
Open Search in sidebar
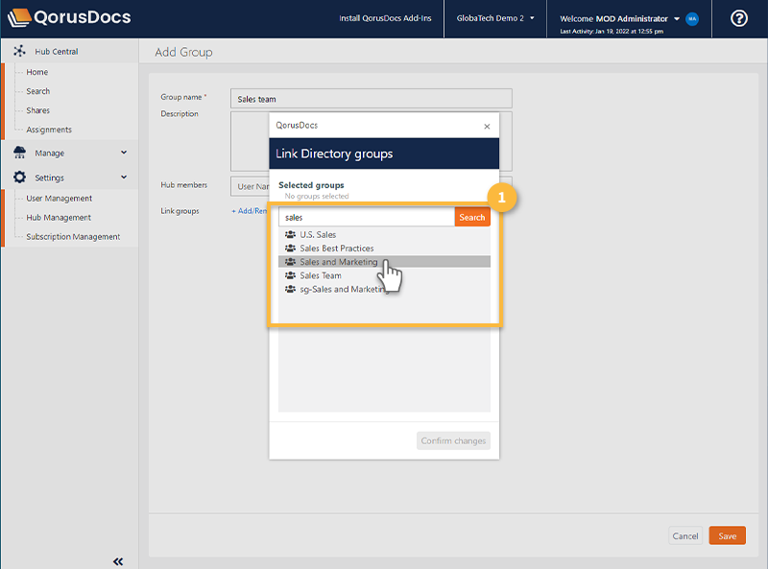click(x=38, y=91)
